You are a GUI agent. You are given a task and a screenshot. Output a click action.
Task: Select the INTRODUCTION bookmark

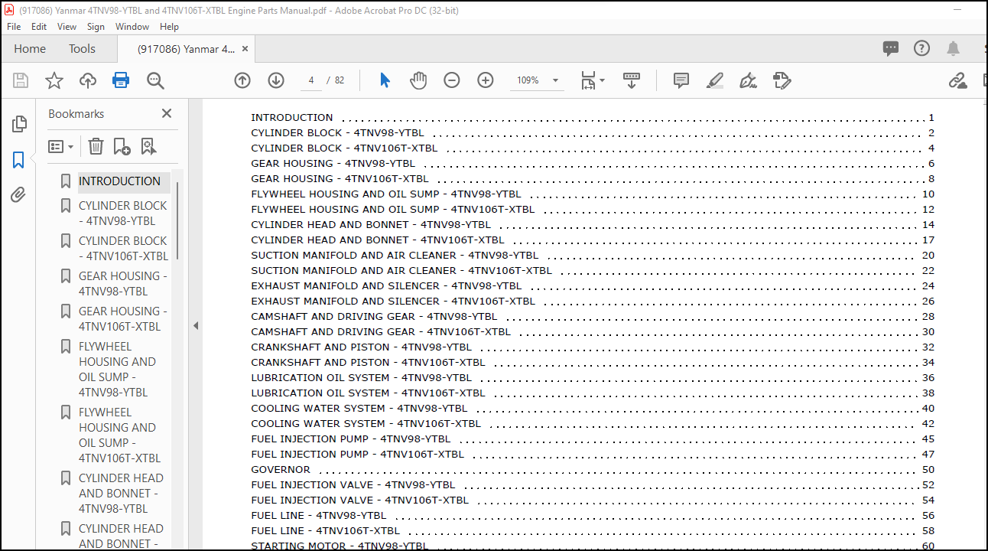point(120,181)
